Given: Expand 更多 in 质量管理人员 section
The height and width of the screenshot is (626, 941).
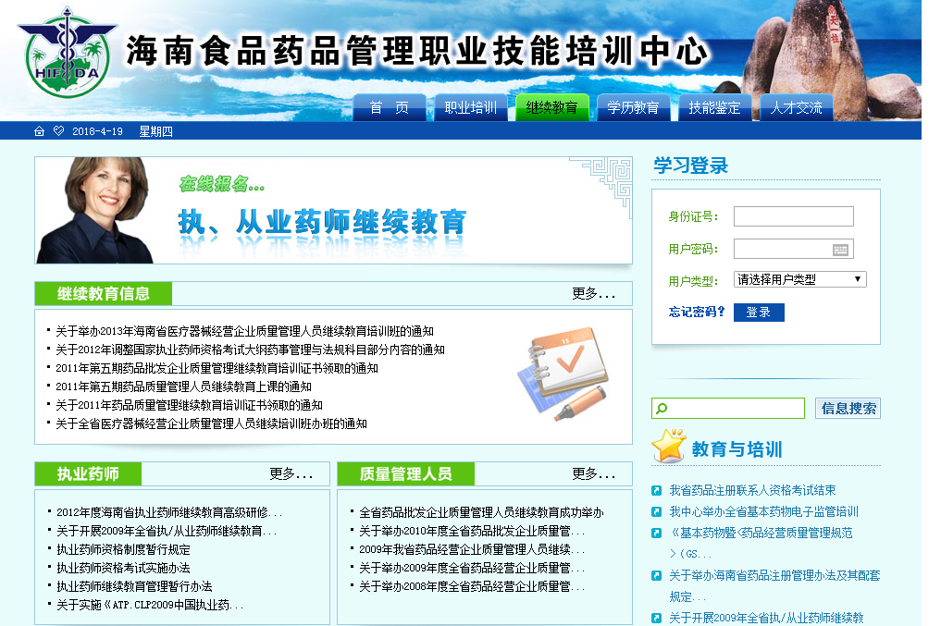Looking at the screenshot, I should pos(593,474).
